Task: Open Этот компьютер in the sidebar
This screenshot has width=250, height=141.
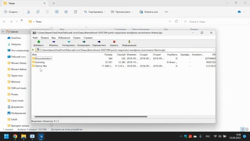Action: click(x=18, y=51)
